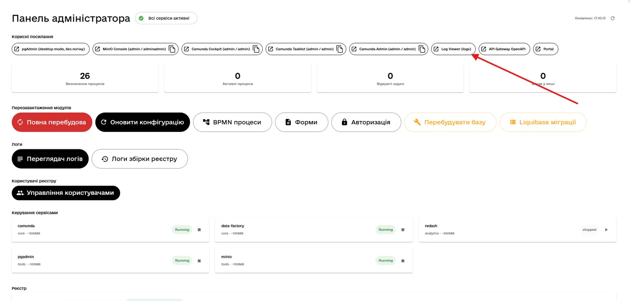Click the Визначення процесів card showing 26
The image size is (630, 301).
pos(85,78)
